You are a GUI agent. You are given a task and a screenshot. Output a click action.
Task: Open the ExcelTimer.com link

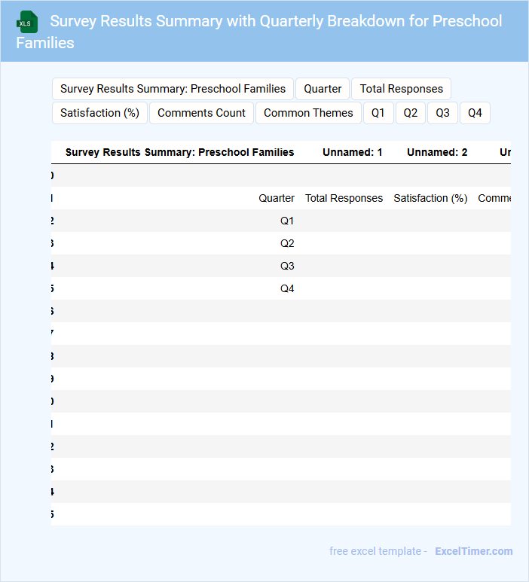point(473,551)
